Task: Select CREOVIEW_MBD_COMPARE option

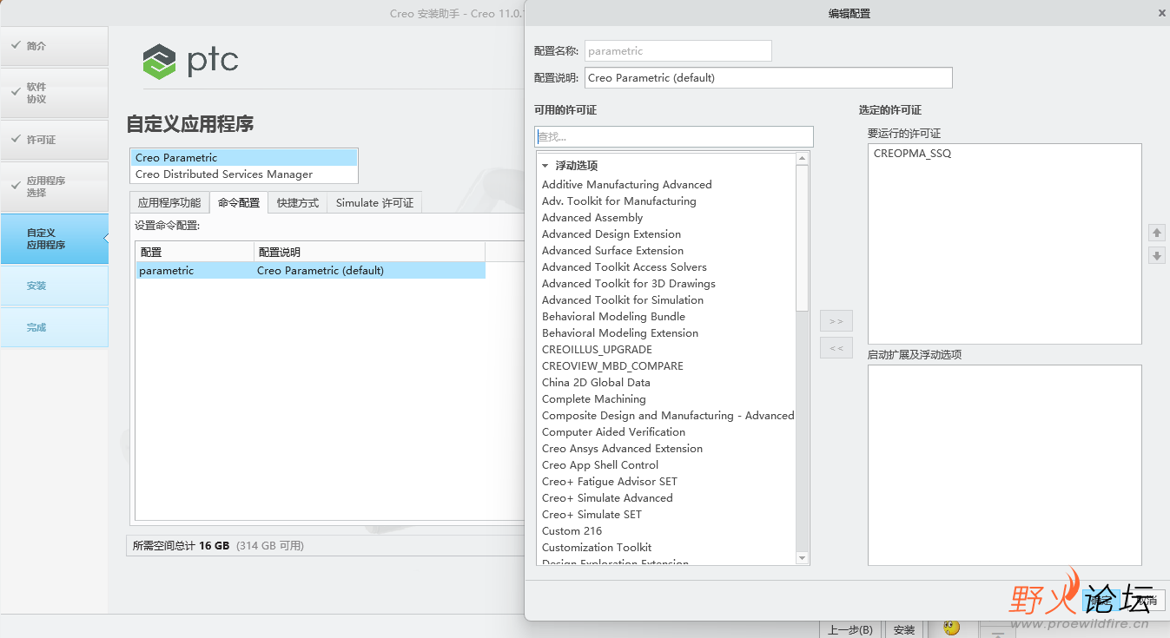Action: pos(612,366)
